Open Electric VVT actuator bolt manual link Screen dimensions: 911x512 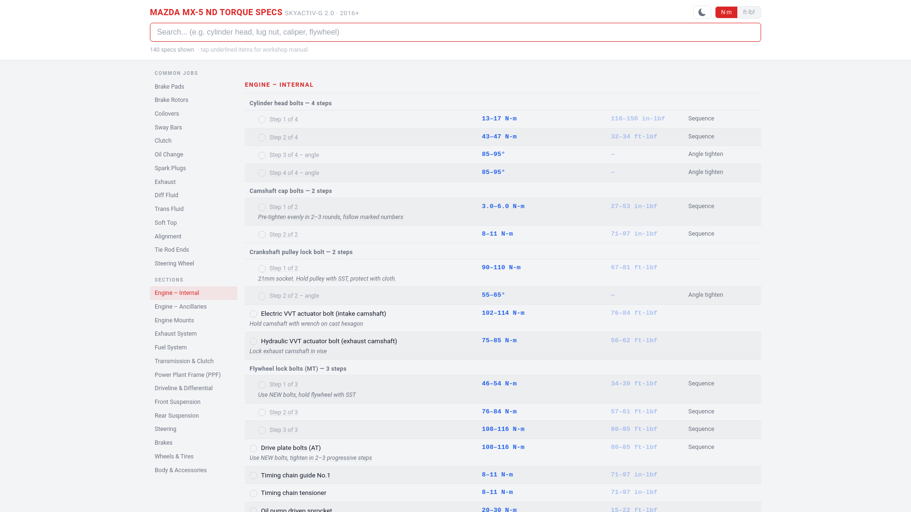pyautogui.click(x=323, y=314)
